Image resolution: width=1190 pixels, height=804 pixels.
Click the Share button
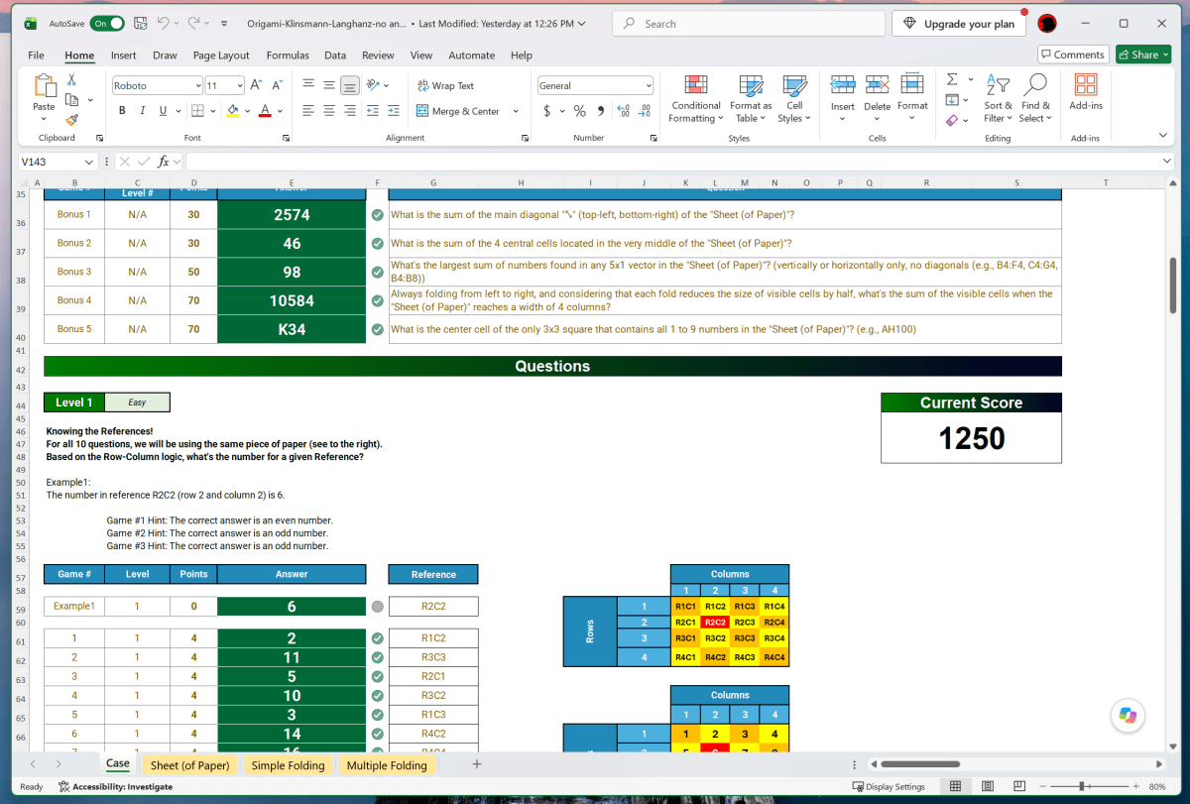[1142, 55]
